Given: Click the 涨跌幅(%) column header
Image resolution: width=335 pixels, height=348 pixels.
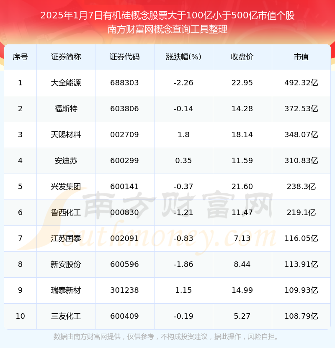Looking at the screenshot, I should [x=183, y=57].
